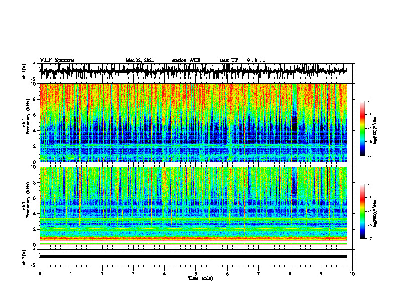Click the "VLF Spectra" plot title

[57, 60]
